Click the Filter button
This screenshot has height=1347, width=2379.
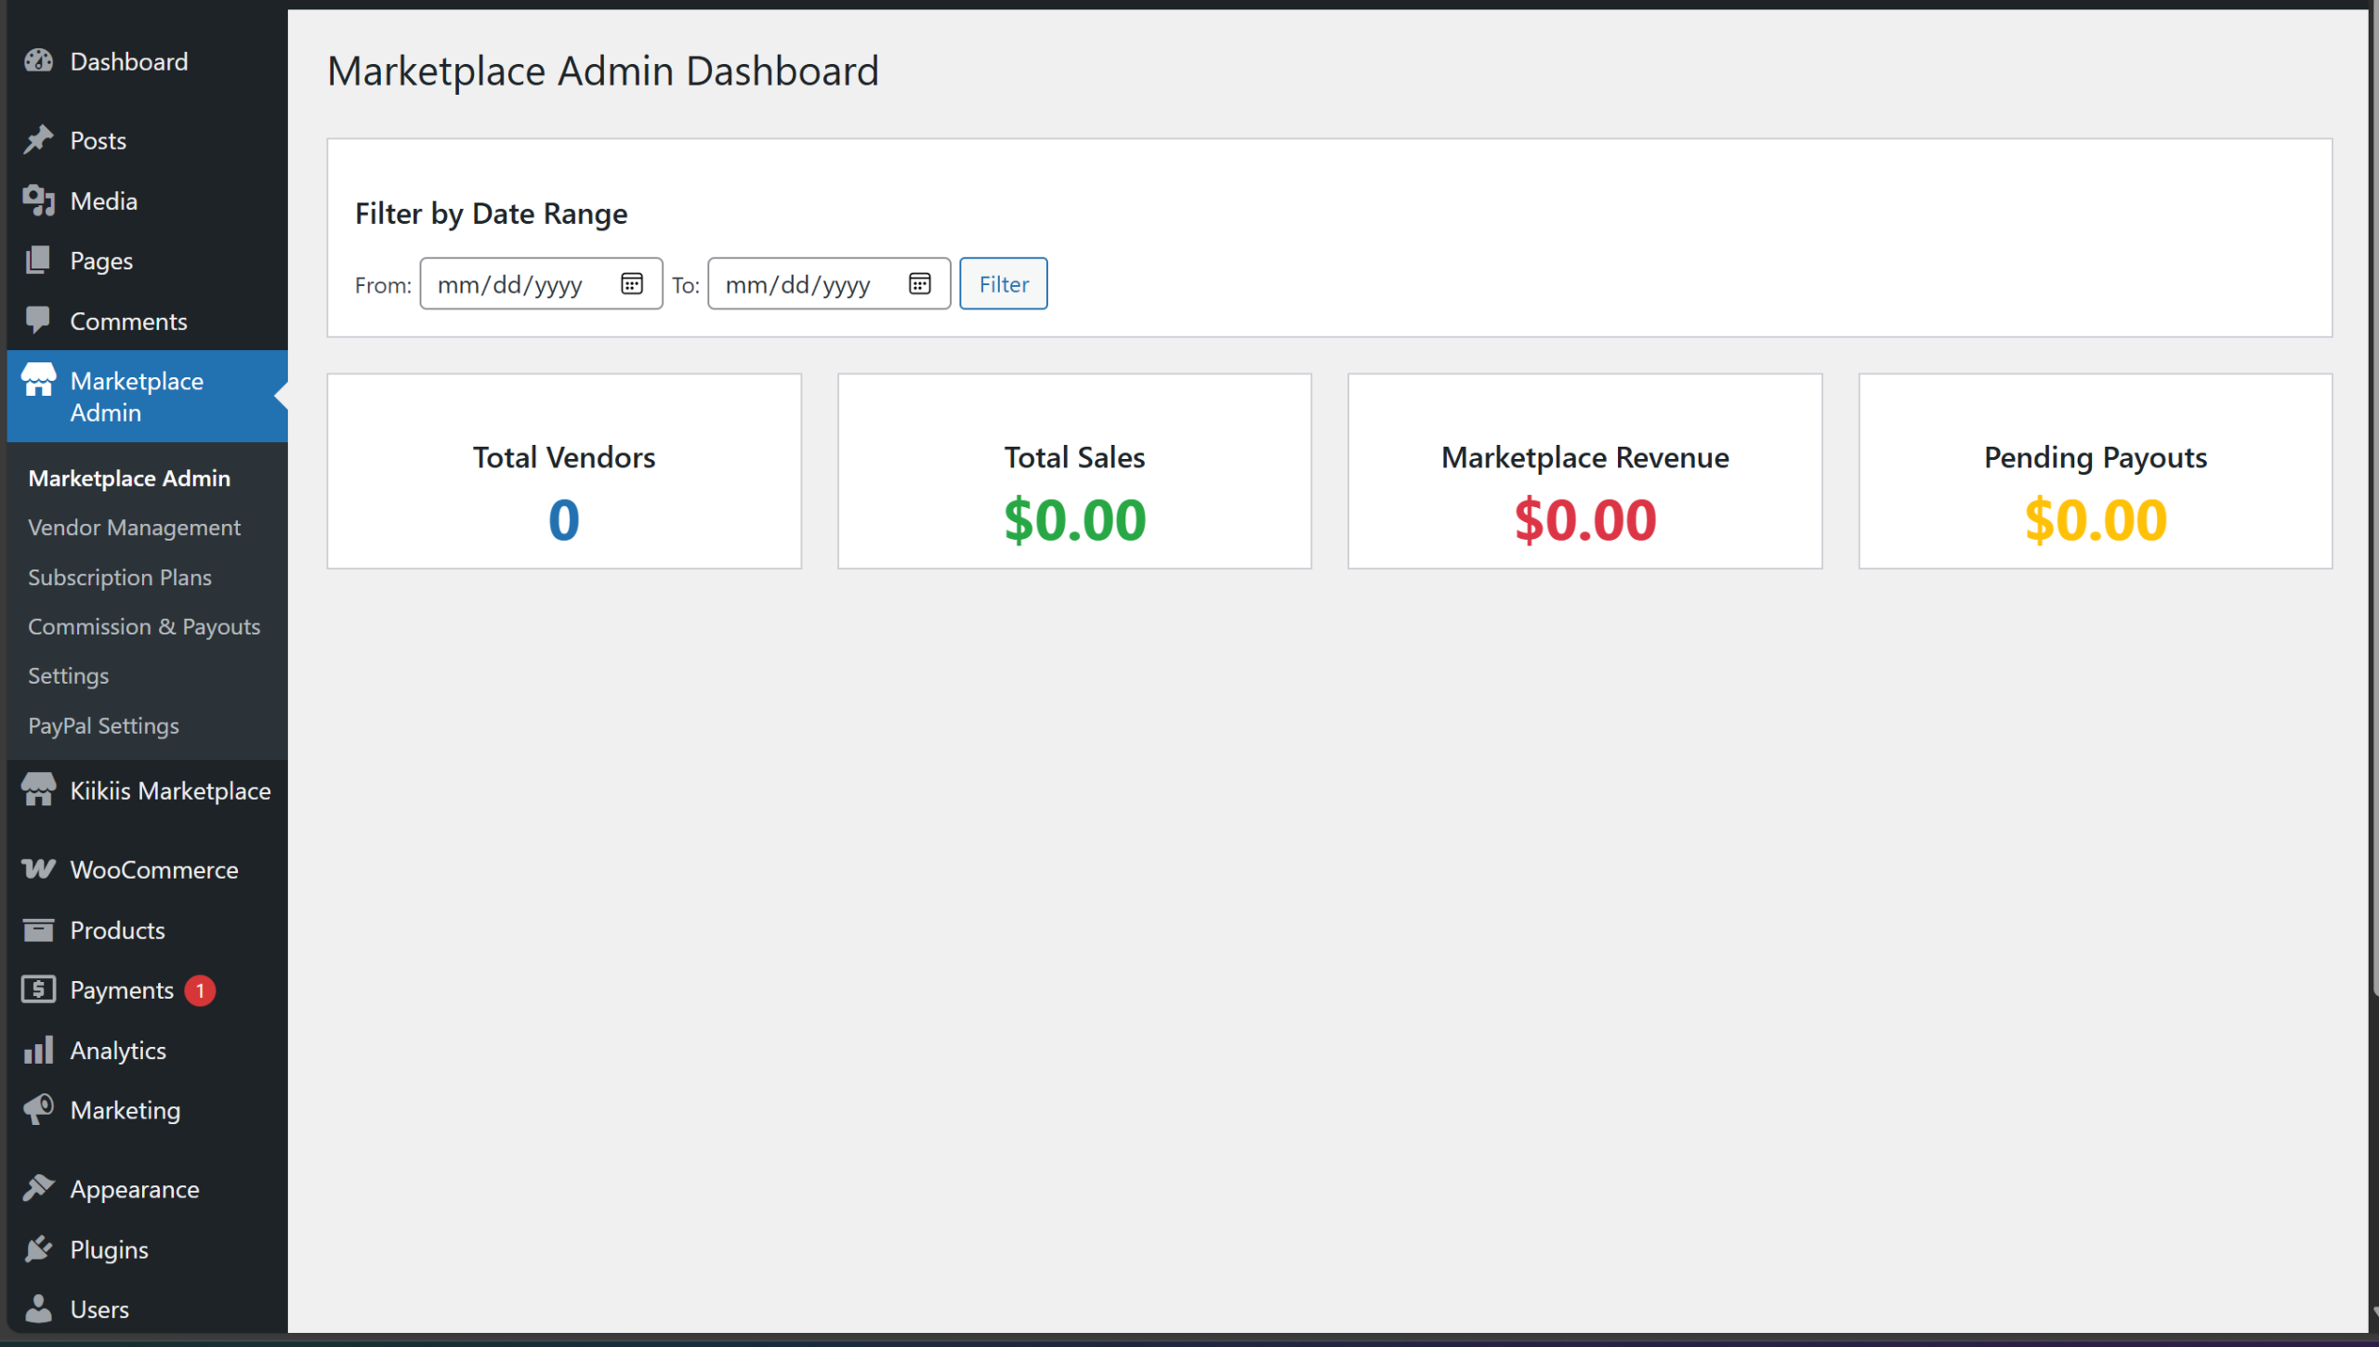[1004, 283]
